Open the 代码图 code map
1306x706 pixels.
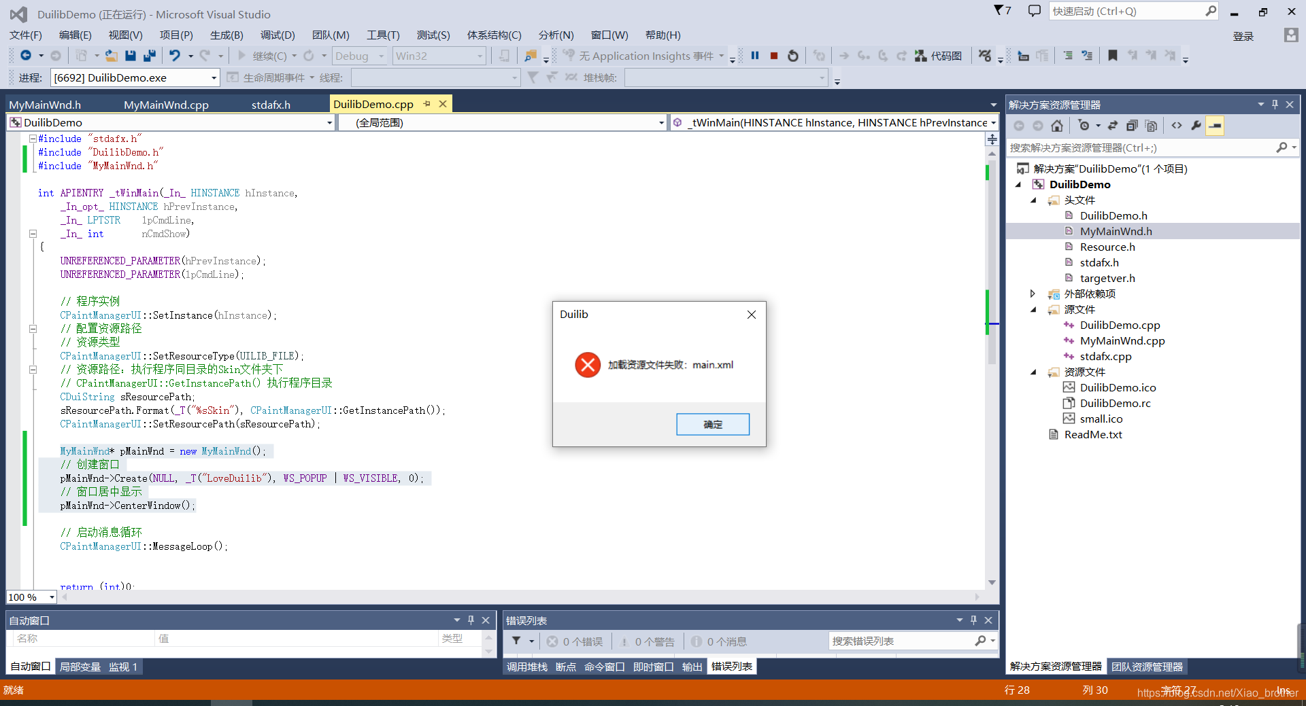pos(938,56)
